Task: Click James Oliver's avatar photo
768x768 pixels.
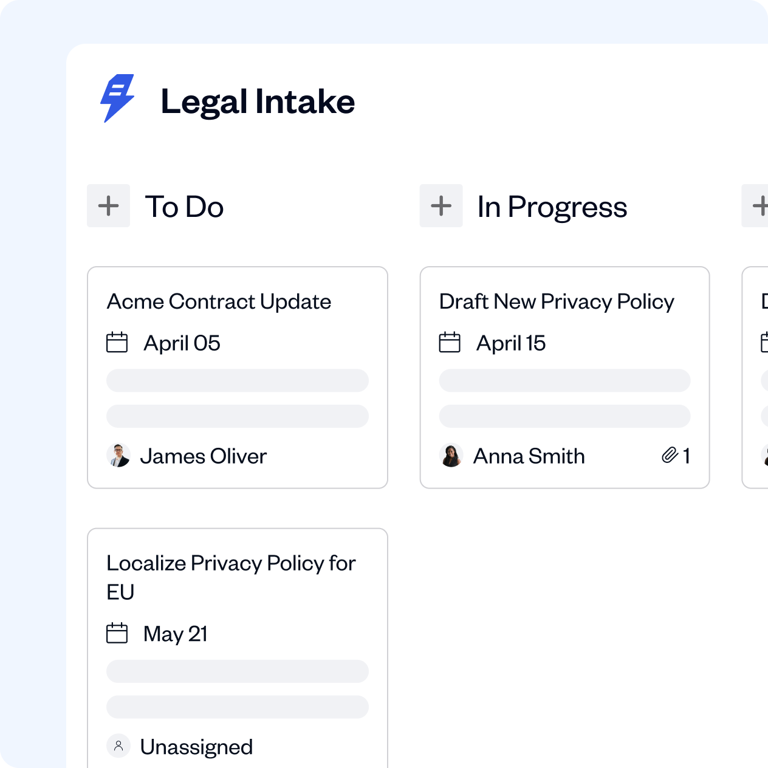Action: (119, 456)
